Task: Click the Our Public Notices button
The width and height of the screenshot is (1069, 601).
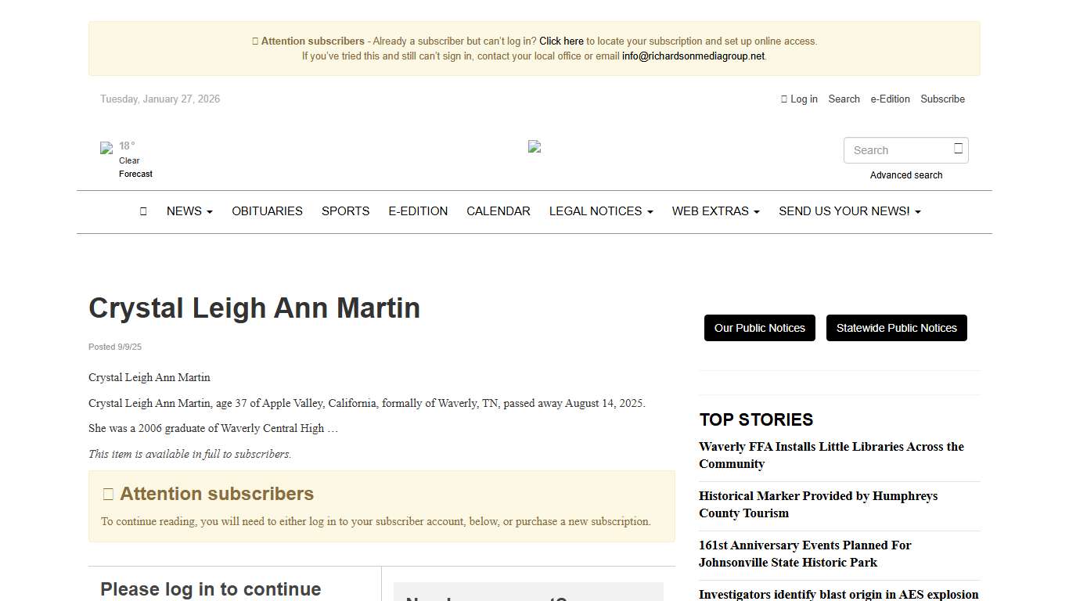Action: 759,328
